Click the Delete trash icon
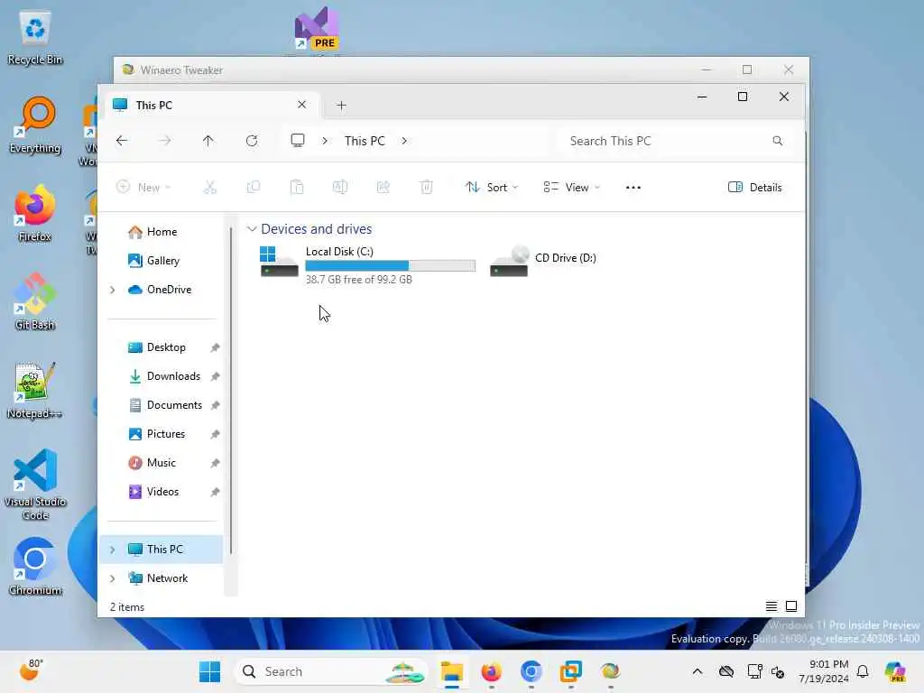This screenshot has width=924, height=693. [427, 188]
